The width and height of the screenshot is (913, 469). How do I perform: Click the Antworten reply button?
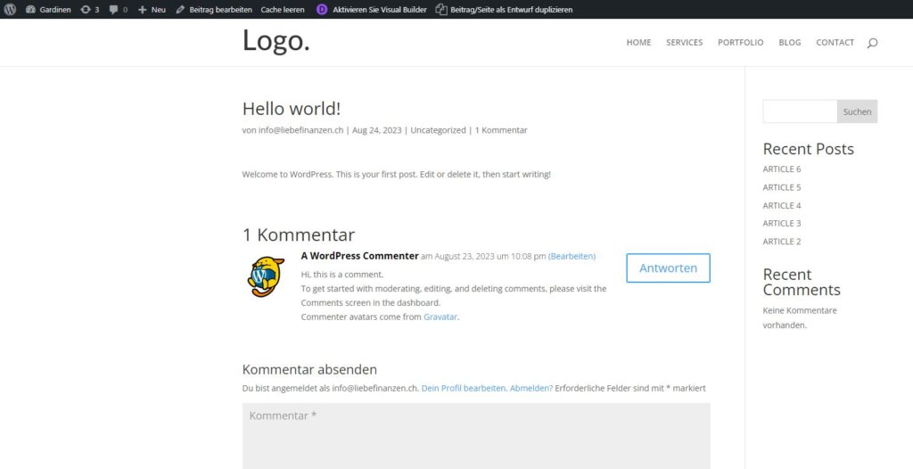pyautogui.click(x=668, y=268)
